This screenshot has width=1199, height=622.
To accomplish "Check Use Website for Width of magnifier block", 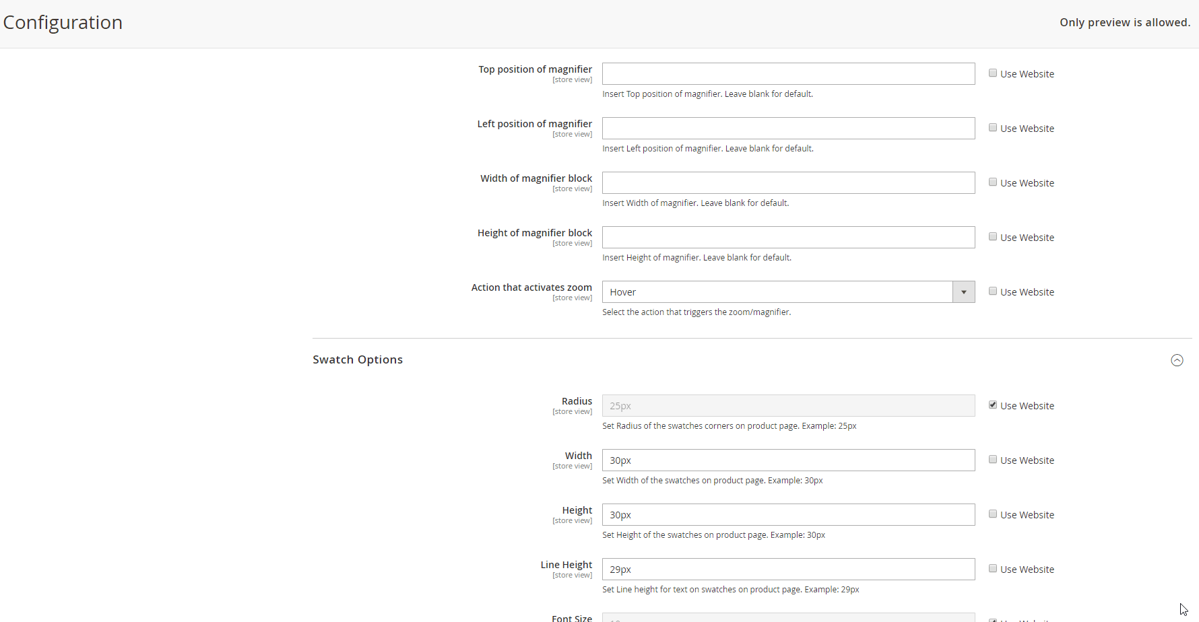I will coord(993,182).
